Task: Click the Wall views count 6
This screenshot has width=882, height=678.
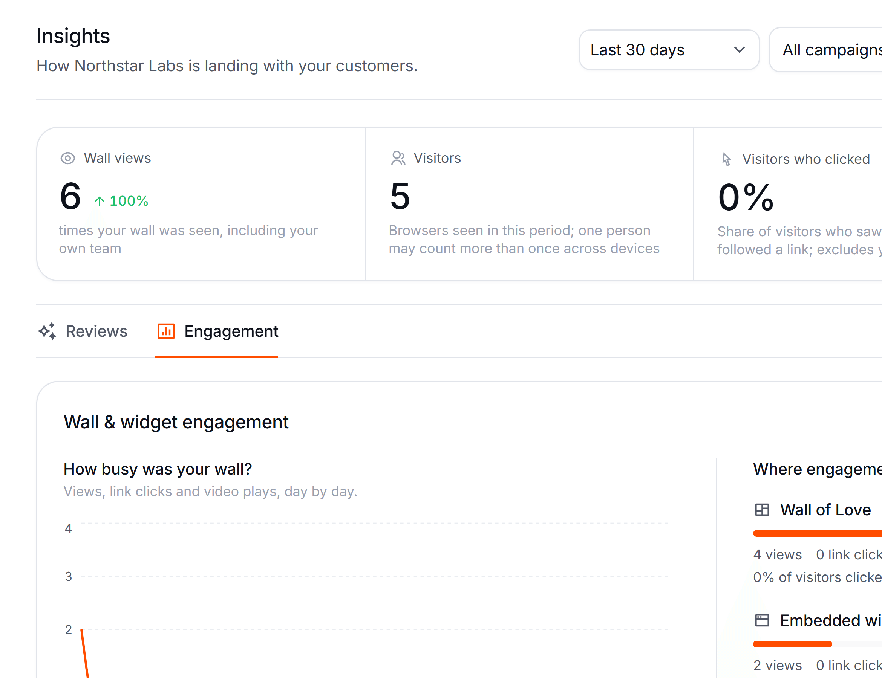Action: (x=71, y=196)
